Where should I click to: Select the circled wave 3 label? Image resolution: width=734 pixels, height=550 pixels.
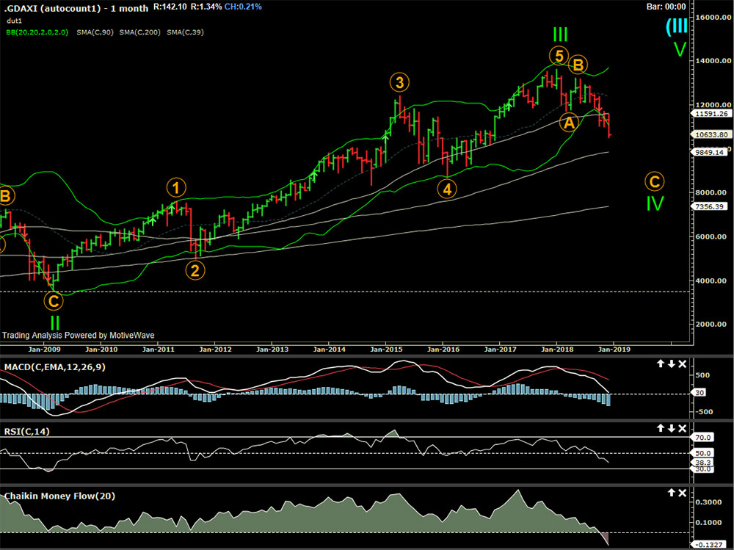(x=399, y=82)
